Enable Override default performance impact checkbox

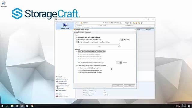click(x=77, y=42)
